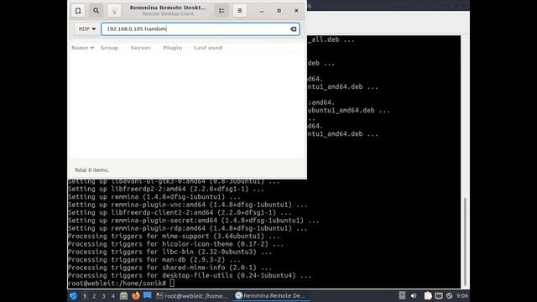Open the clipboard tray icon
This screenshot has height=302, width=537.
[428, 295]
